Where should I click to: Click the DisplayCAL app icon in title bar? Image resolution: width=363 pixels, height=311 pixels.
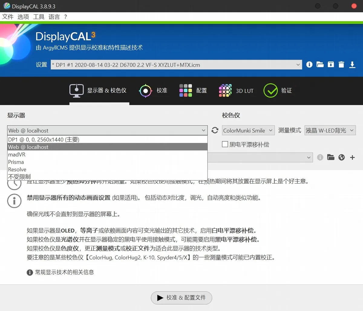click(x=7, y=6)
